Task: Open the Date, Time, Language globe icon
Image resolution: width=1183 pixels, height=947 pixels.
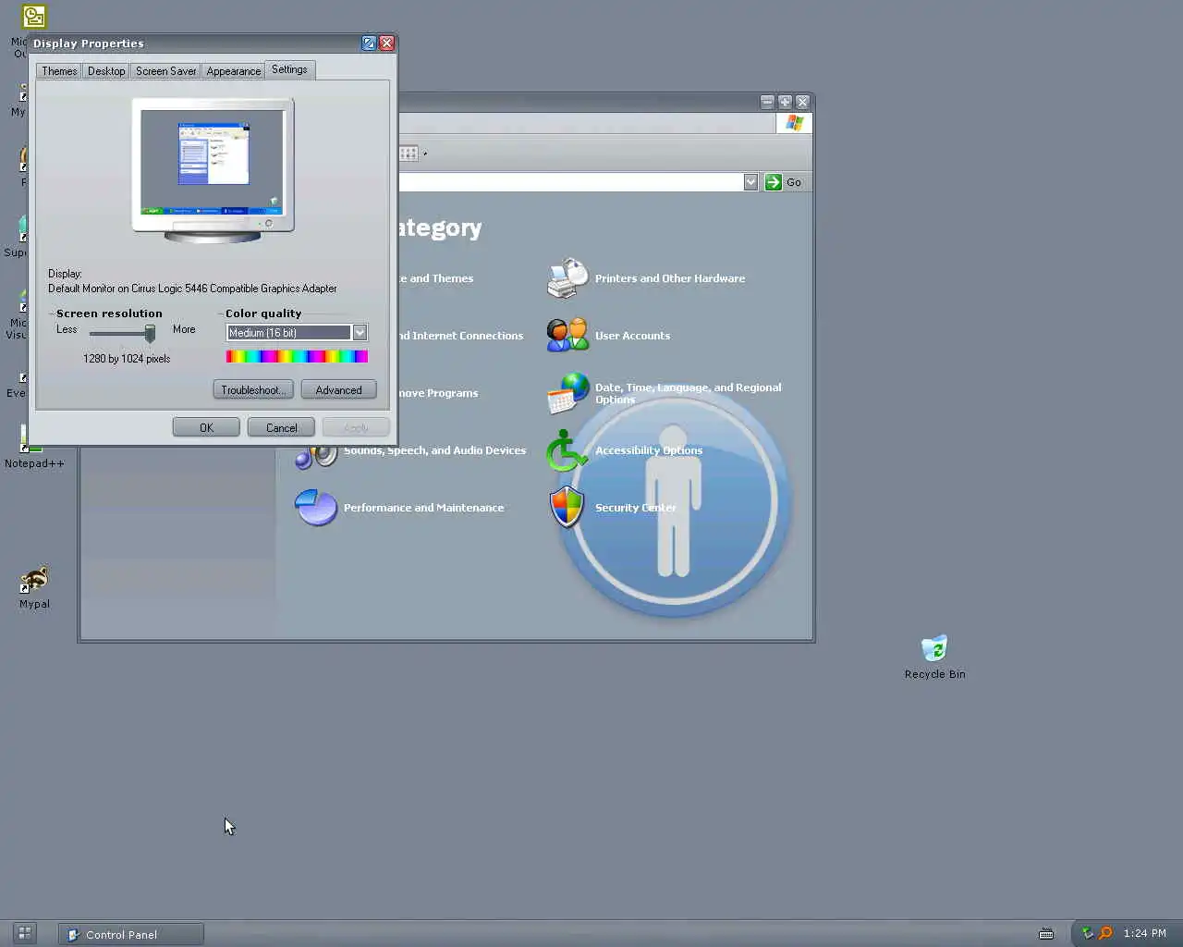Action: click(567, 393)
